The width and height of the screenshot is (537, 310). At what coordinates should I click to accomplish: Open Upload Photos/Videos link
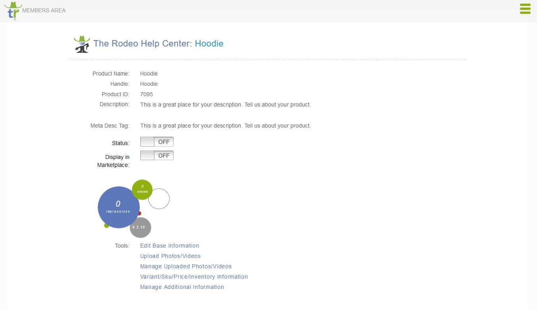click(170, 256)
